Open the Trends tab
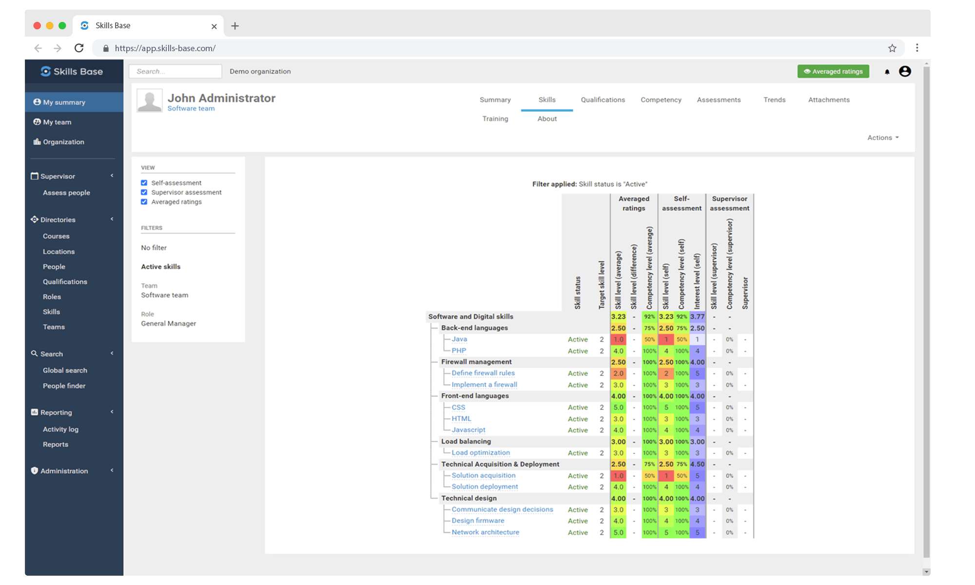Image resolution: width=975 pixels, height=585 pixels. pyautogui.click(x=774, y=99)
